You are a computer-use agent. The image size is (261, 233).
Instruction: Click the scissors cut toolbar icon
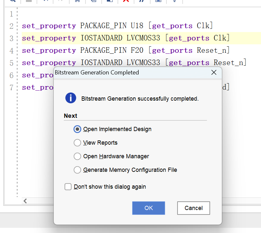pyautogui.click(x=77, y=1)
